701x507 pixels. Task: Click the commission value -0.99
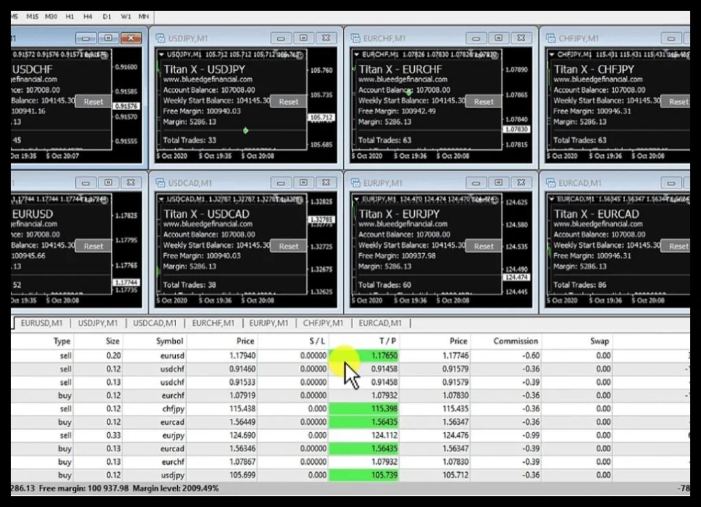coord(531,435)
